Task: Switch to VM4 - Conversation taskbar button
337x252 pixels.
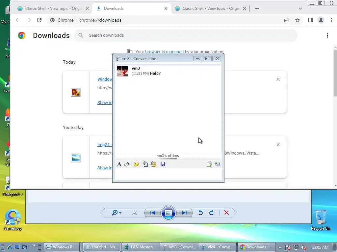Action: 218,247
